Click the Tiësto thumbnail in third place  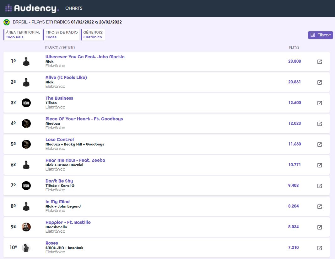(26, 103)
